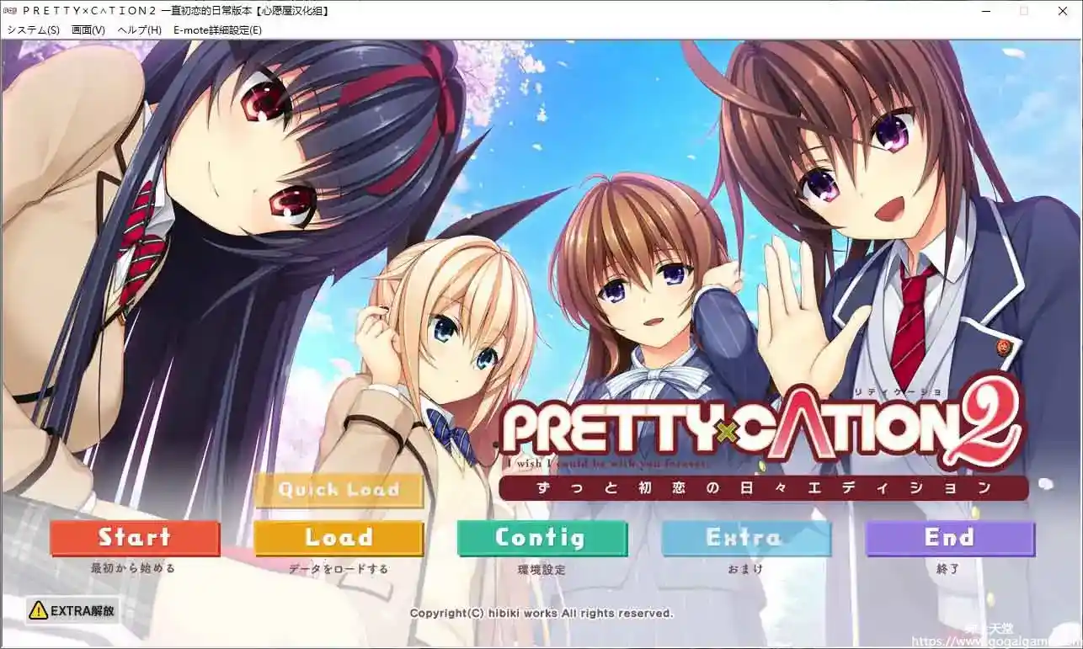Click the おまけ label under Extra
The image size is (1083, 649).
pyautogui.click(x=746, y=569)
